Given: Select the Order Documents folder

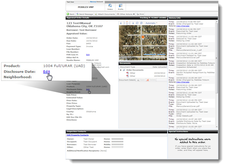Looking at the screenshot, I should (x=133, y=70).
